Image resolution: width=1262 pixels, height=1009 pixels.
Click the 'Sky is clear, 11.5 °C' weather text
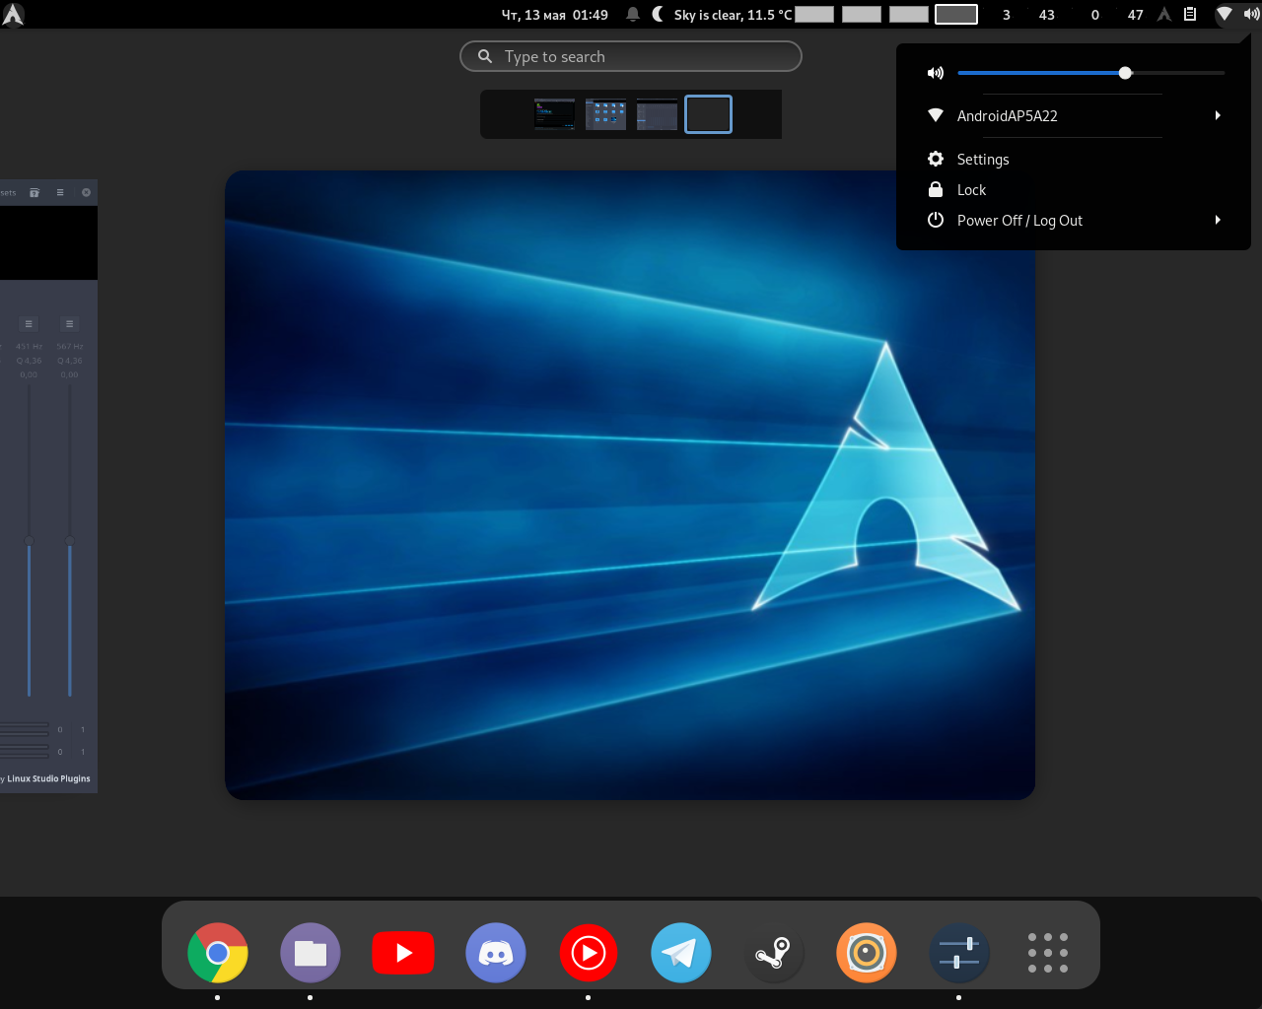[733, 14]
